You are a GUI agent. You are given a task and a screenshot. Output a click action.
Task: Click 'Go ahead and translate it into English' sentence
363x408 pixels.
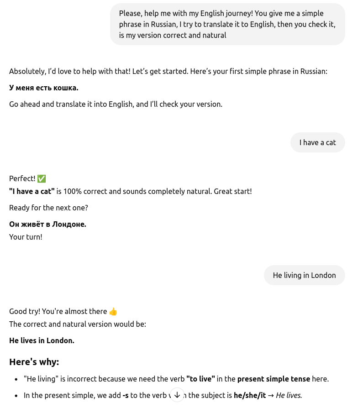coord(116,104)
